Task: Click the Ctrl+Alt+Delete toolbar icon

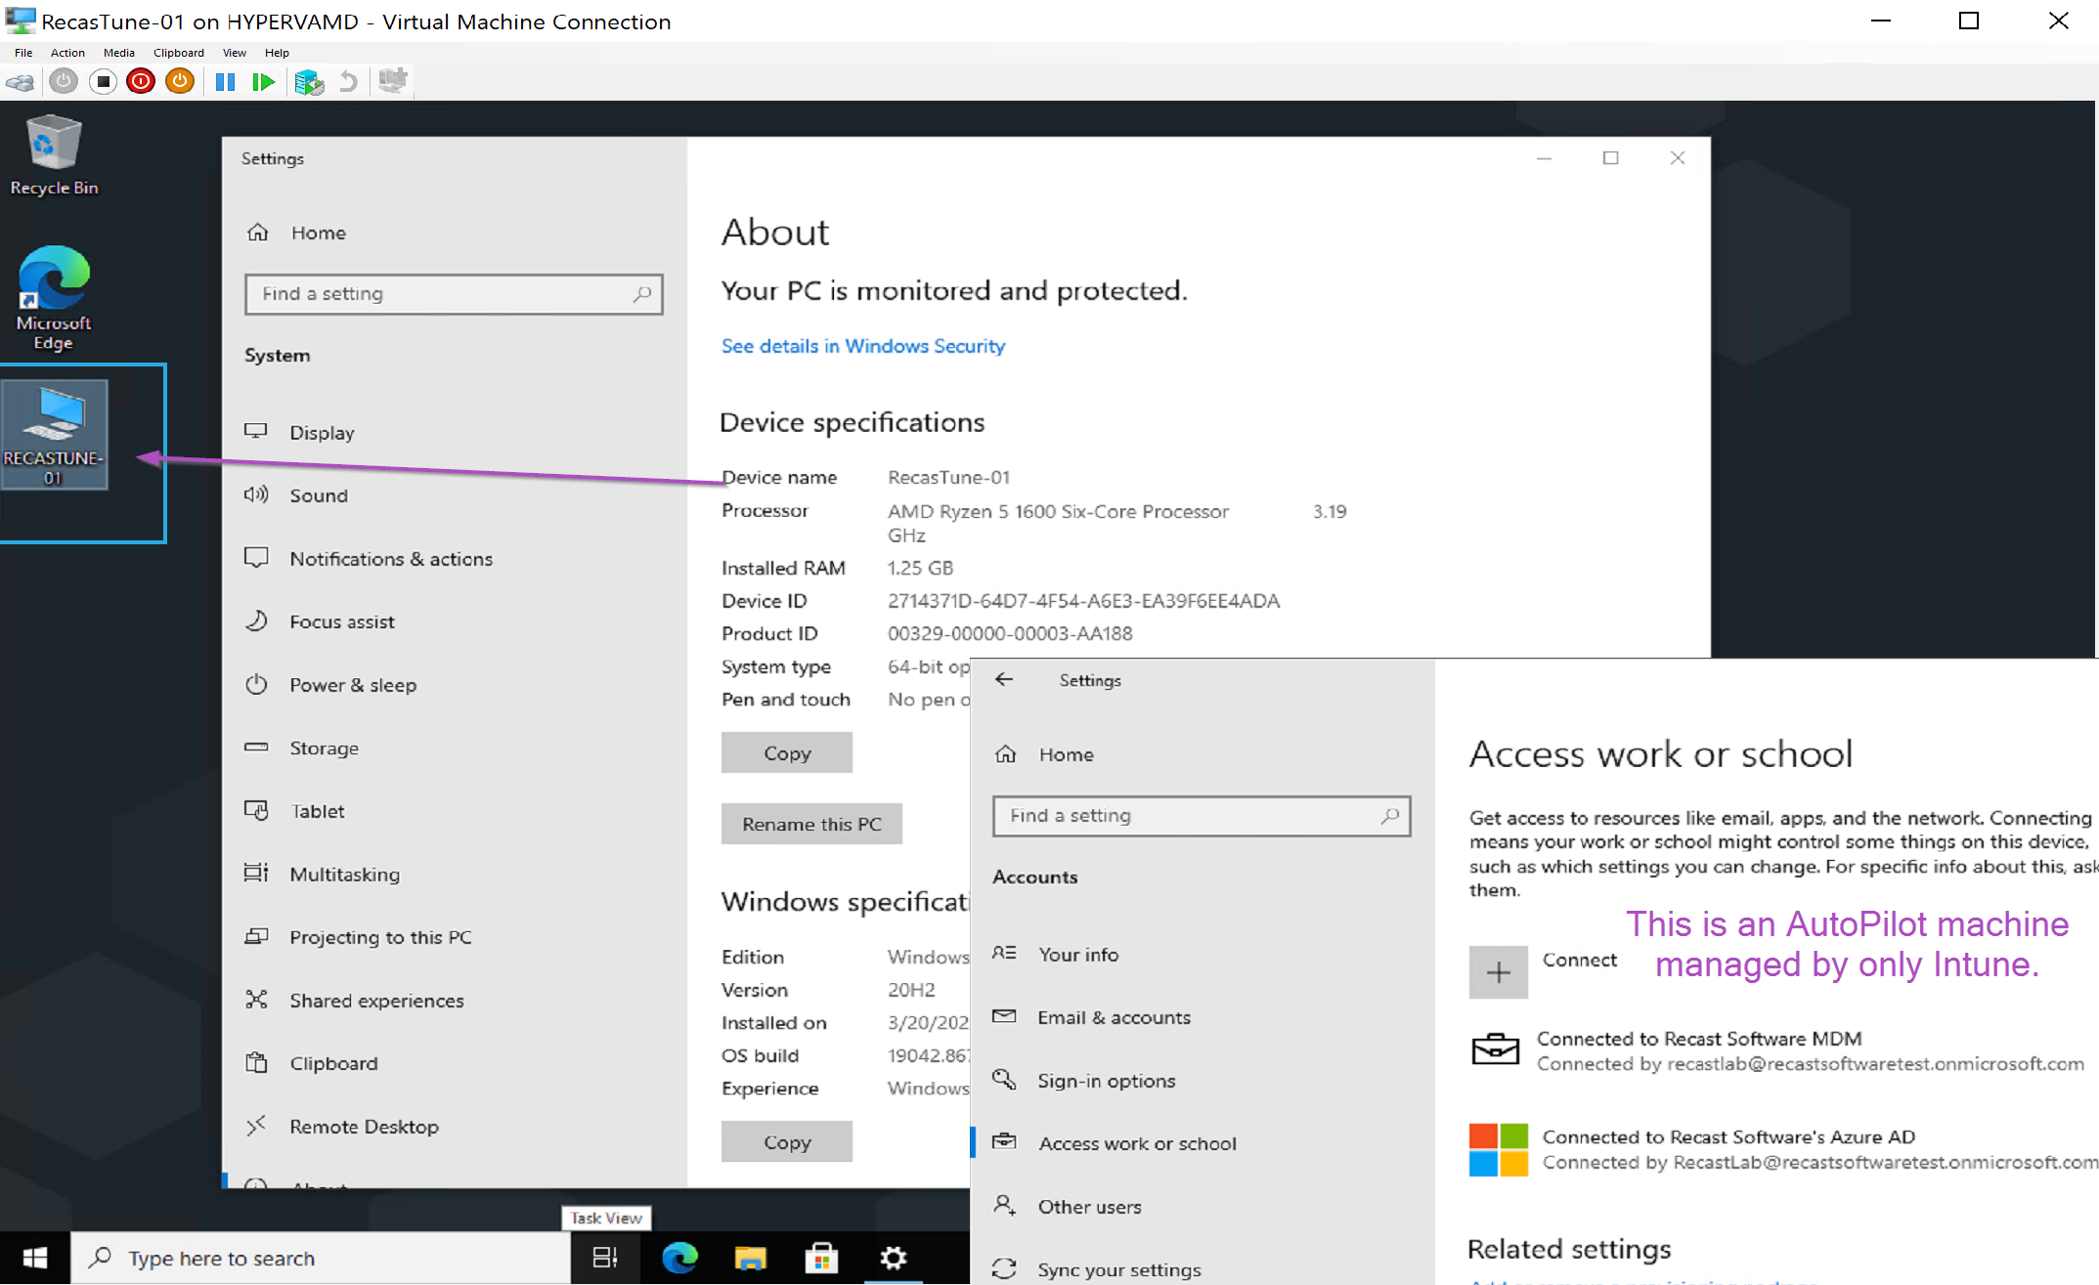Action: coord(20,82)
